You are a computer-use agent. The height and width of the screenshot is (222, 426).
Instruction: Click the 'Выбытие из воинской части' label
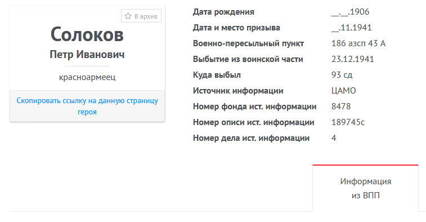coord(248,59)
